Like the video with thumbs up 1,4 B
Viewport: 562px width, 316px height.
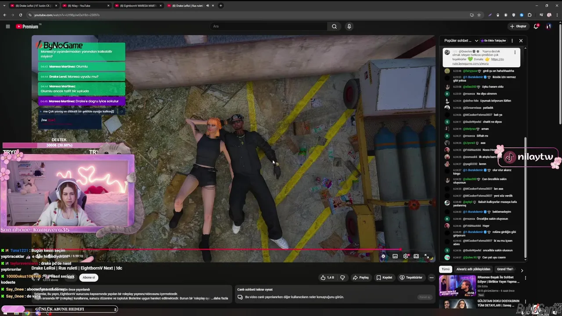pos(327,277)
